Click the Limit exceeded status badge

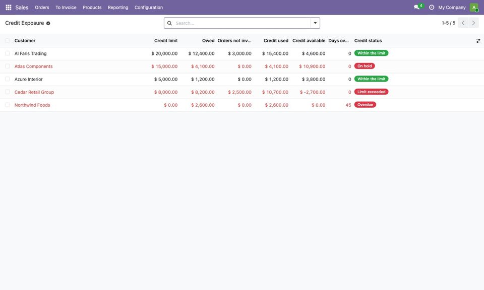[x=372, y=92]
